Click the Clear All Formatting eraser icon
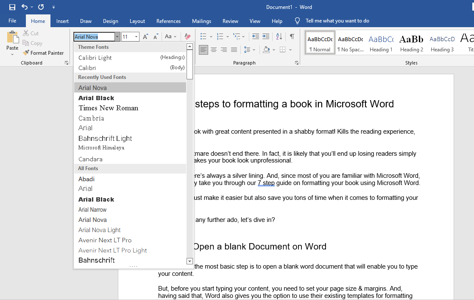The image size is (474, 300). [187, 37]
